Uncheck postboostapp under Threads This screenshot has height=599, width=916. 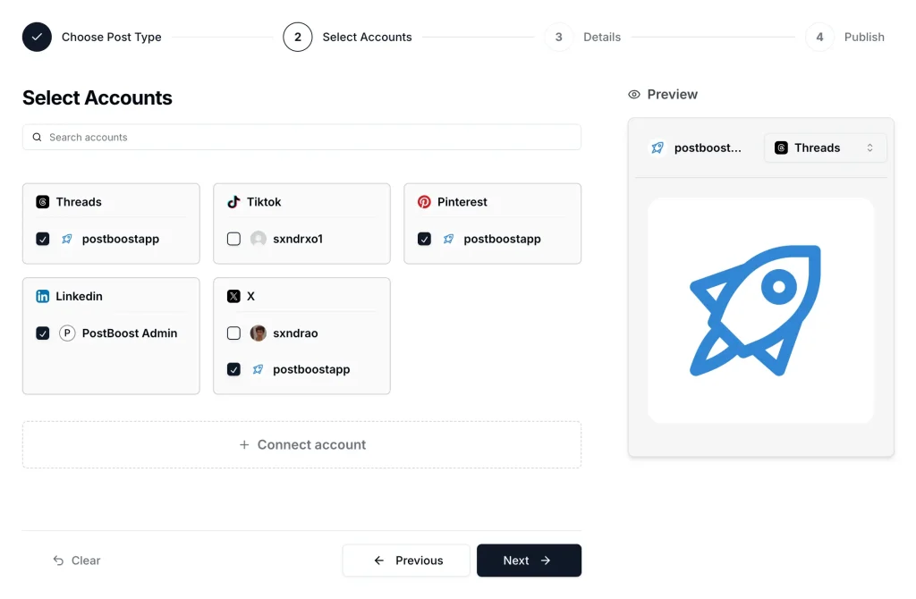coord(43,240)
